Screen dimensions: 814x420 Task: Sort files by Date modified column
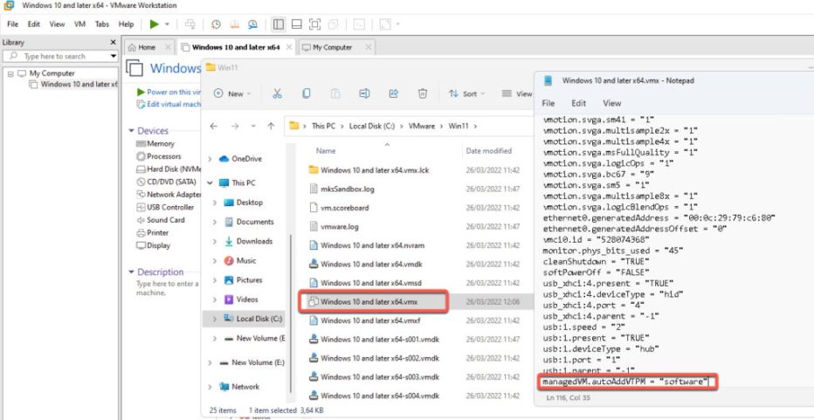(x=488, y=151)
